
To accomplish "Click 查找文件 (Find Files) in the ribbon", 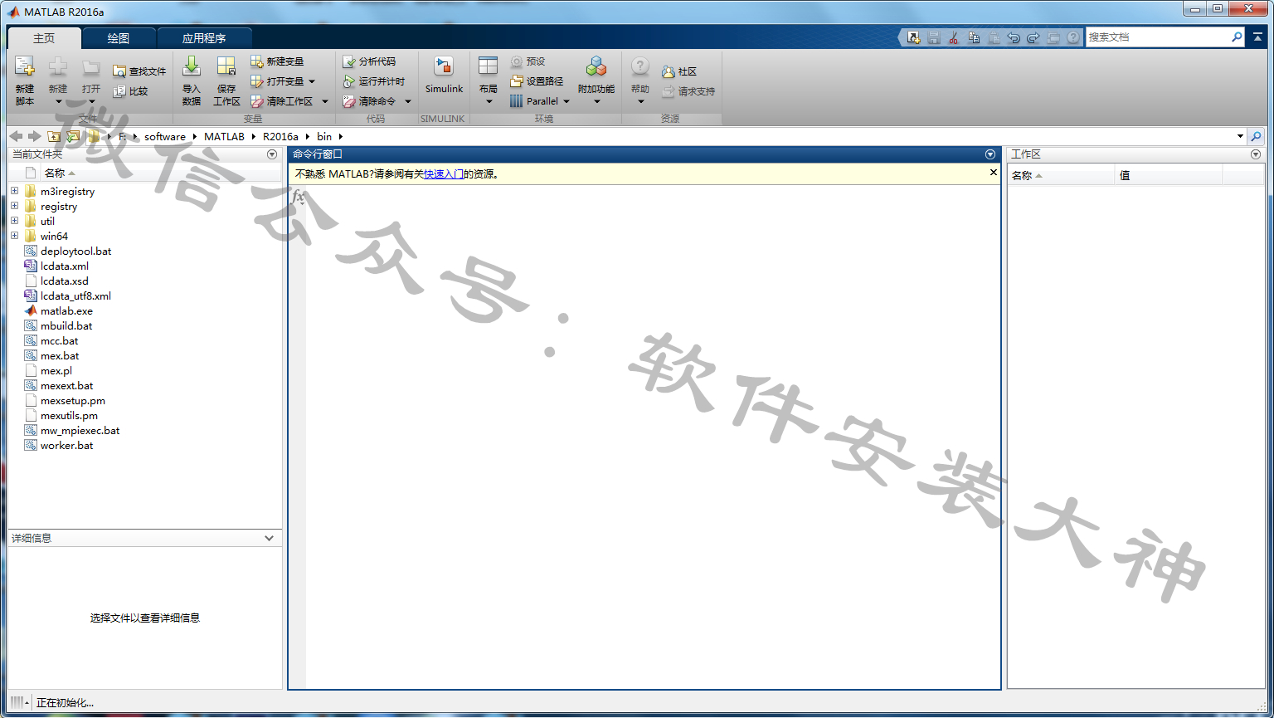I will [x=139, y=71].
